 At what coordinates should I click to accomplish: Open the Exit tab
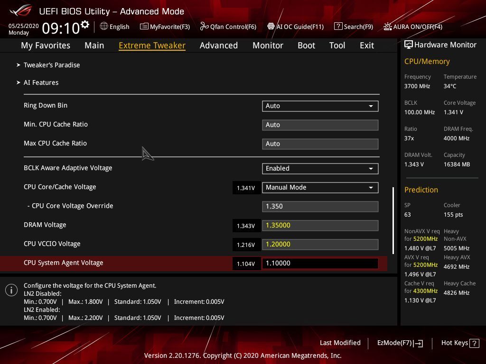[x=367, y=45]
